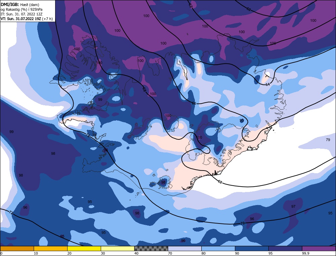
Task: Click the orange 10–20 legend swatch
Action: tap(51, 249)
